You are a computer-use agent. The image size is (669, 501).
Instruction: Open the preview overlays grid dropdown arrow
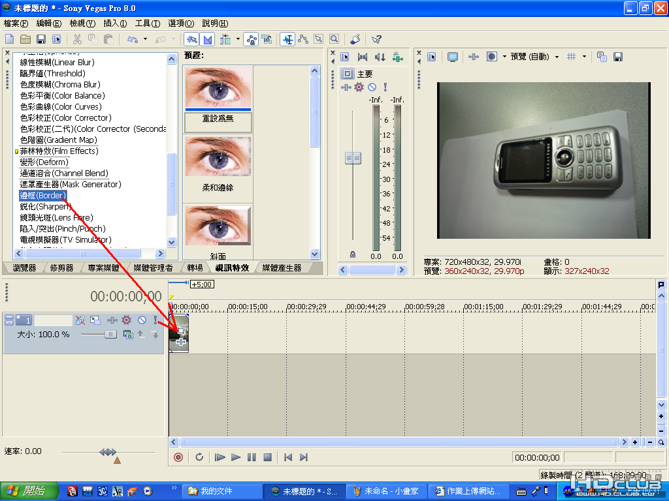(584, 57)
